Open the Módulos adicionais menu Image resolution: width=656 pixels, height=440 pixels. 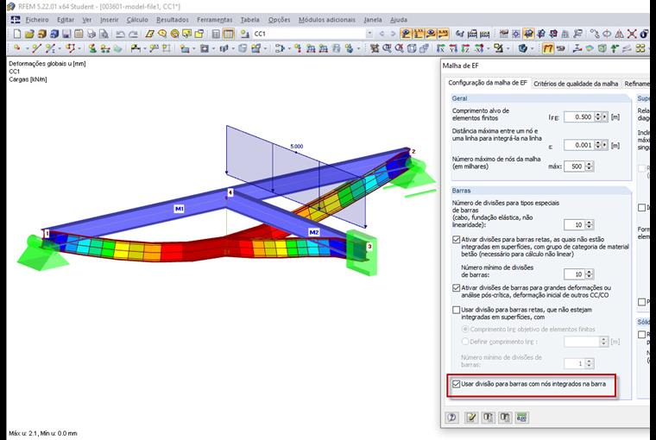327,20
